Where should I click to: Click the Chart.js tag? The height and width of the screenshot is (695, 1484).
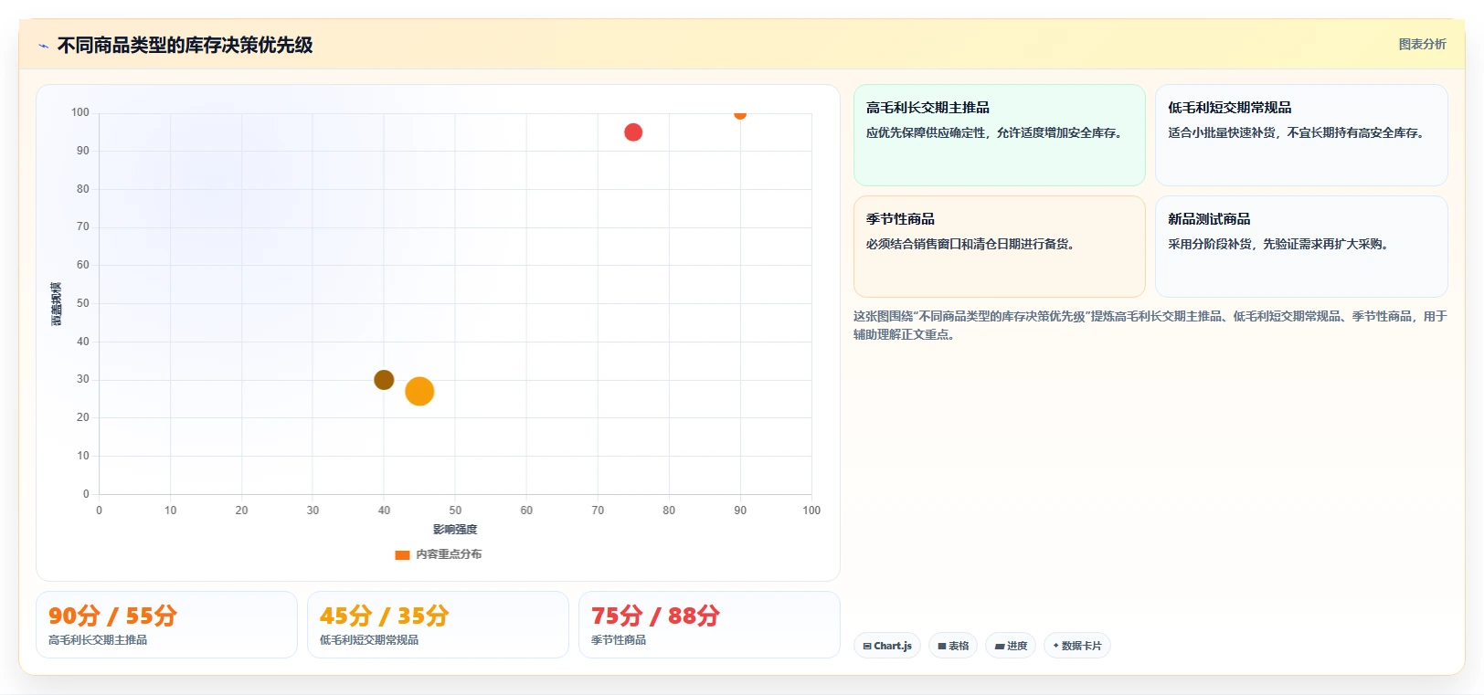pyautogui.click(x=887, y=646)
